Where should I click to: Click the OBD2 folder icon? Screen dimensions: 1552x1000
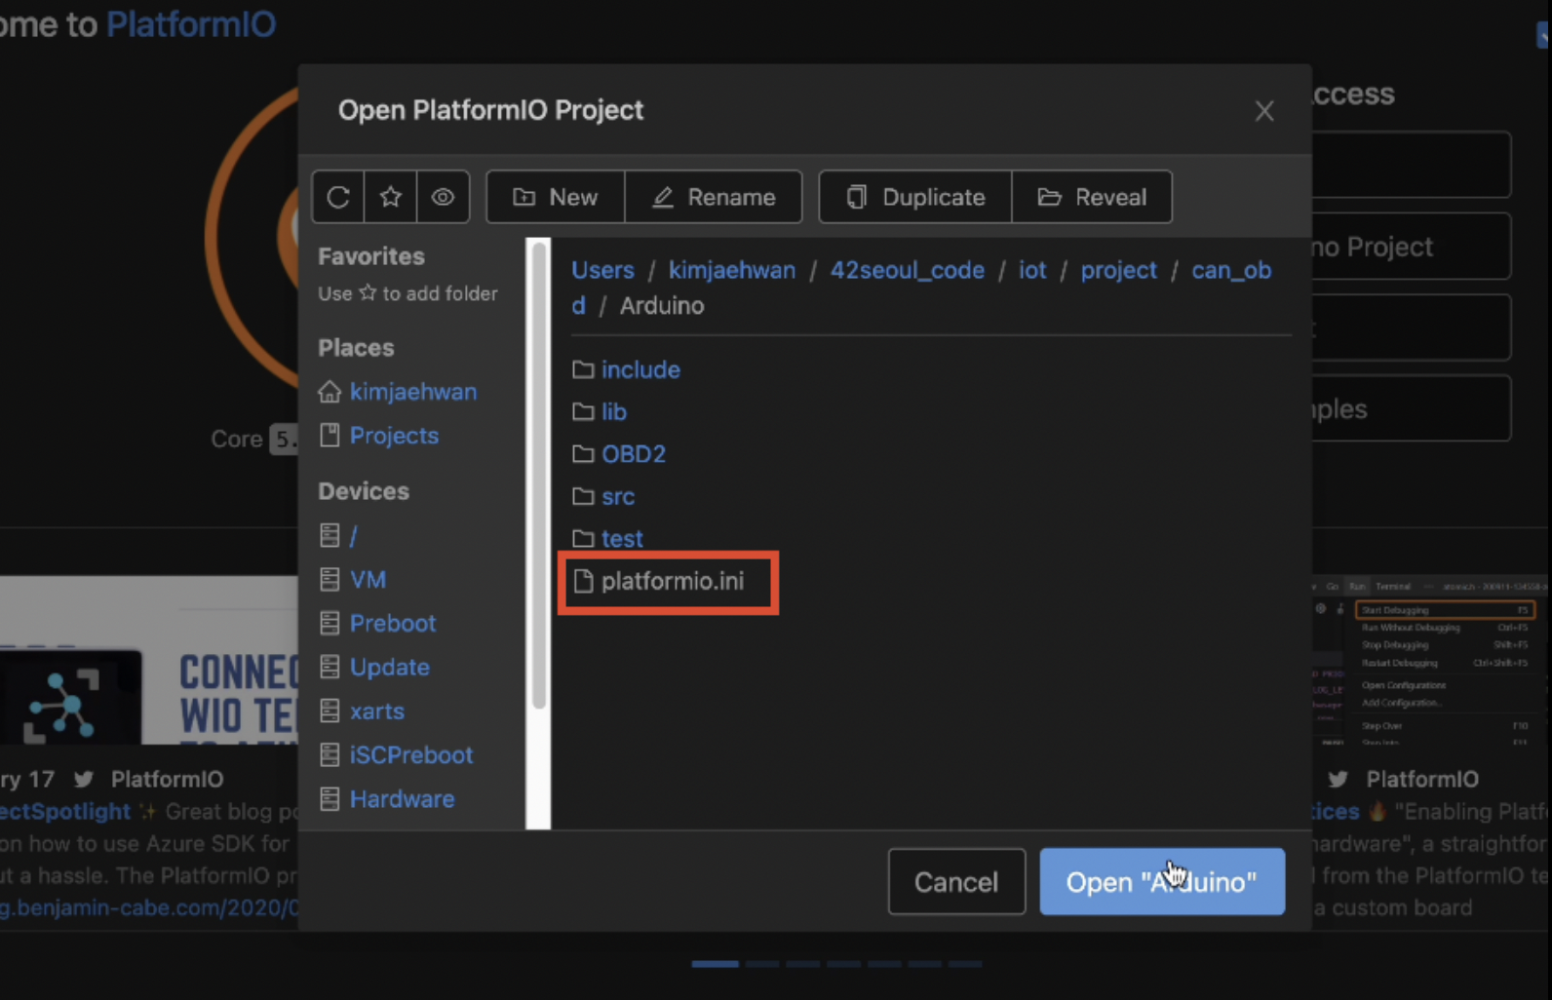pos(583,454)
